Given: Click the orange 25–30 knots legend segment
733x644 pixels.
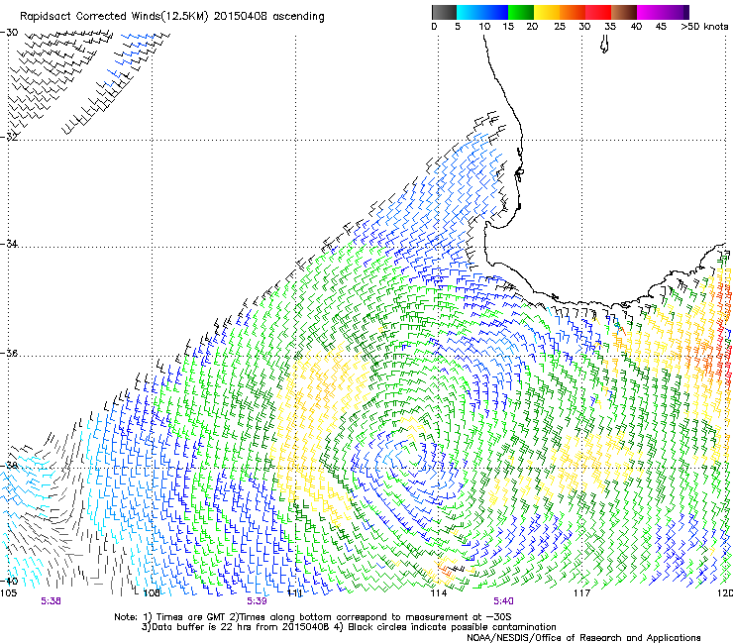Looking at the screenshot, I should (573, 12).
